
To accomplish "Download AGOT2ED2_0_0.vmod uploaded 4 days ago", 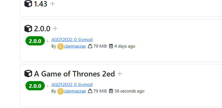I will pyautogui.click(x=72, y=39).
